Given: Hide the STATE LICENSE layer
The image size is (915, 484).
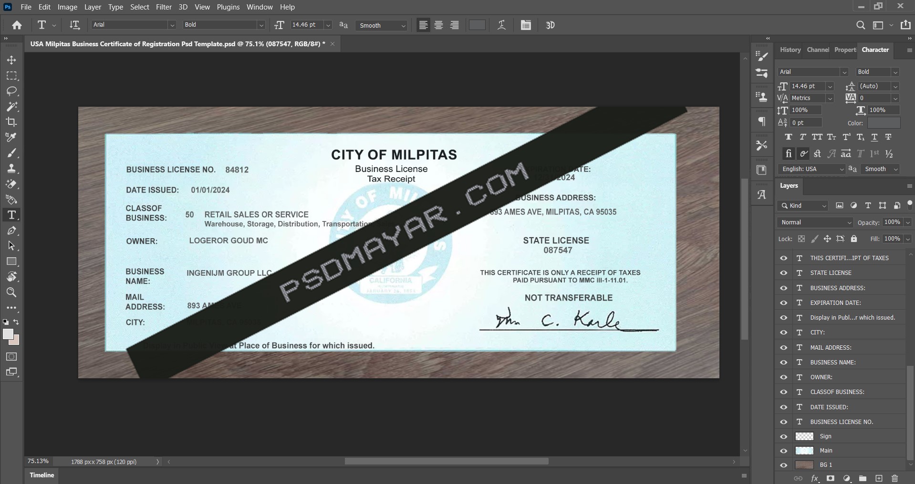Looking at the screenshot, I should 783,273.
